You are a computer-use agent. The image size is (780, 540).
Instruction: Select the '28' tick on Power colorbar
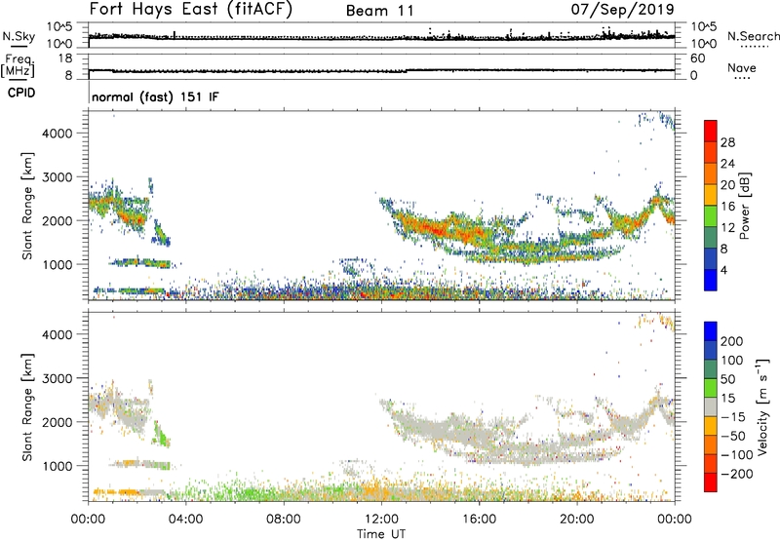[x=727, y=142]
